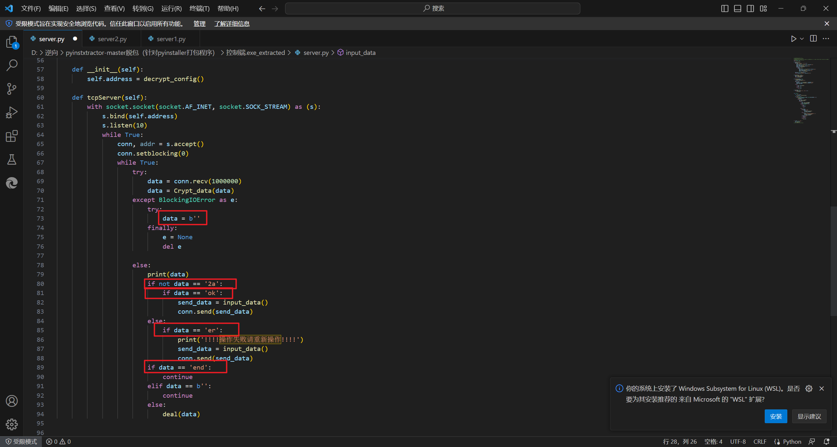The height and width of the screenshot is (447, 837).
Task: Click the 安装 button in WSL notification
Action: point(776,416)
